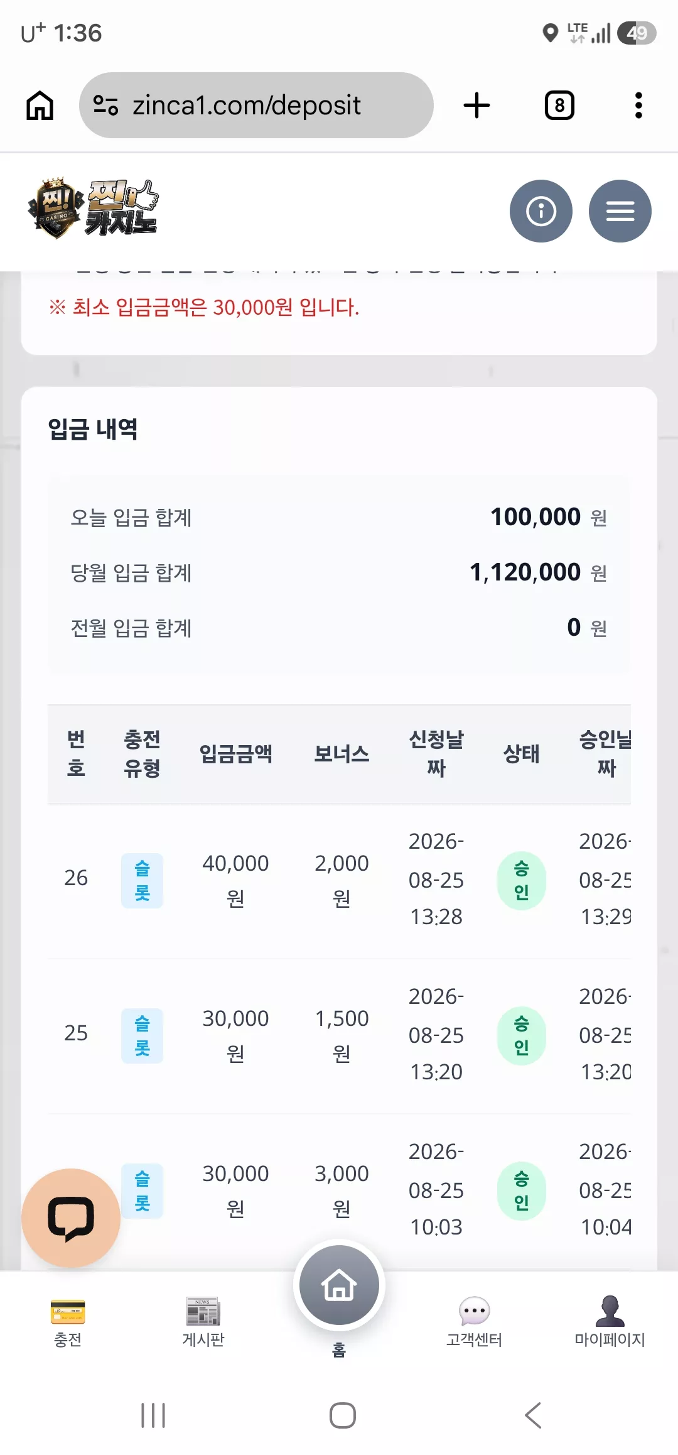The height and width of the screenshot is (1455, 678).
Task: Open the orange chat bubble widget
Action: 71,1218
